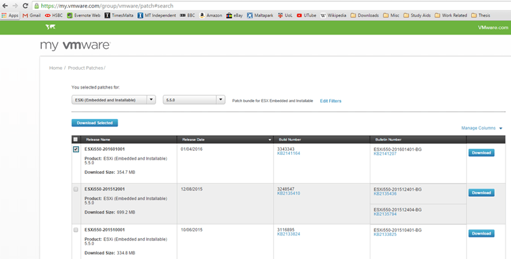Sort by the Build Number column header
Viewport: 511px width, 259px height.
click(290, 139)
